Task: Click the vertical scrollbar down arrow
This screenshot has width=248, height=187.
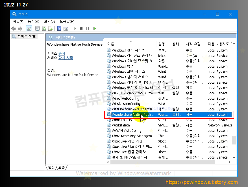Action: 234,157
